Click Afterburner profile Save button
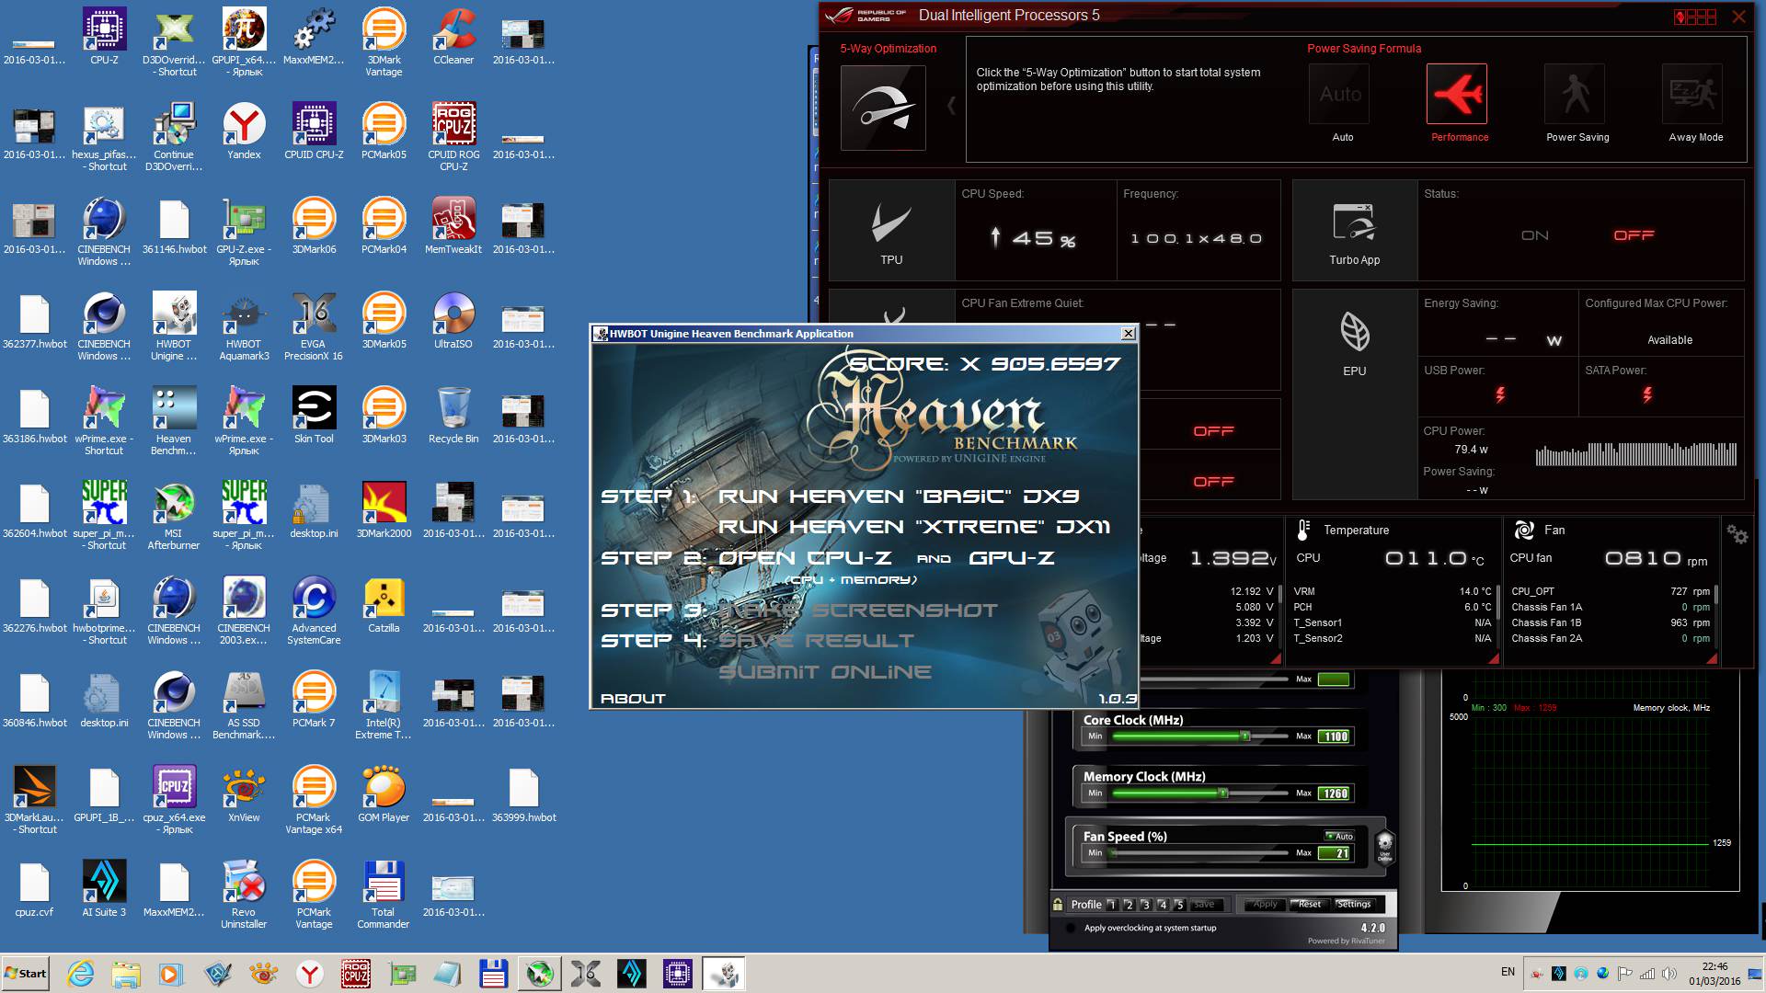 [x=1205, y=905]
